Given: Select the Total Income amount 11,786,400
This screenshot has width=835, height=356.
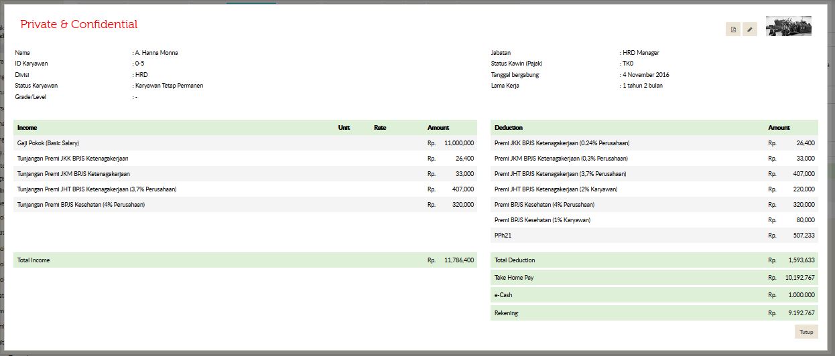Looking at the screenshot, I should (x=459, y=260).
